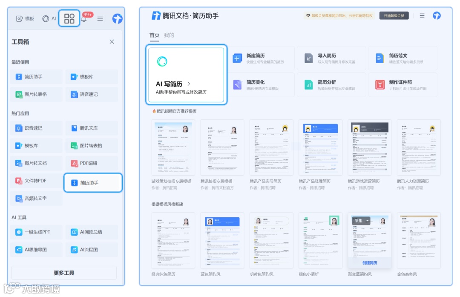Open 简历助手 under 热门应用
The image size is (460, 297).
(x=93, y=182)
